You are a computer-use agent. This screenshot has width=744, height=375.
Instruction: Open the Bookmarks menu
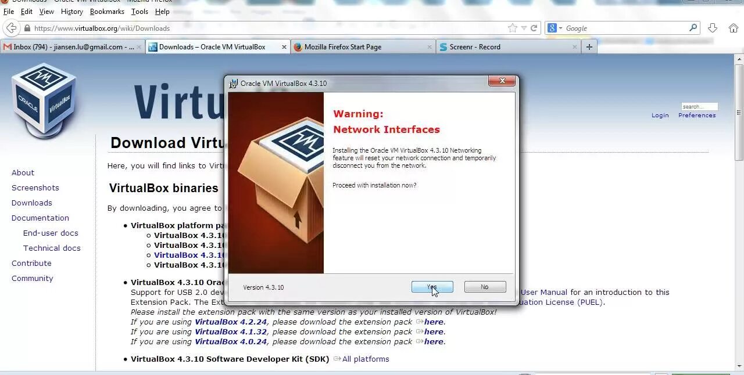[107, 11]
